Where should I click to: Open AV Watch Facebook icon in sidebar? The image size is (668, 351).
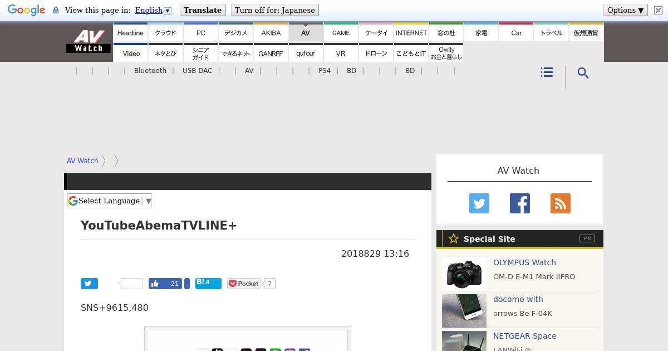coord(520,203)
